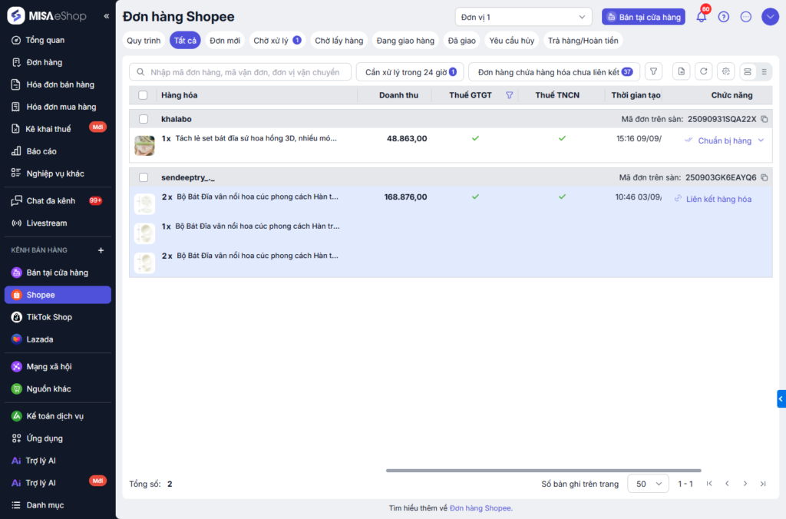Image resolution: width=786 pixels, height=519 pixels.
Task: Click the Chuẩn bị hàng action
Action: [x=725, y=141]
